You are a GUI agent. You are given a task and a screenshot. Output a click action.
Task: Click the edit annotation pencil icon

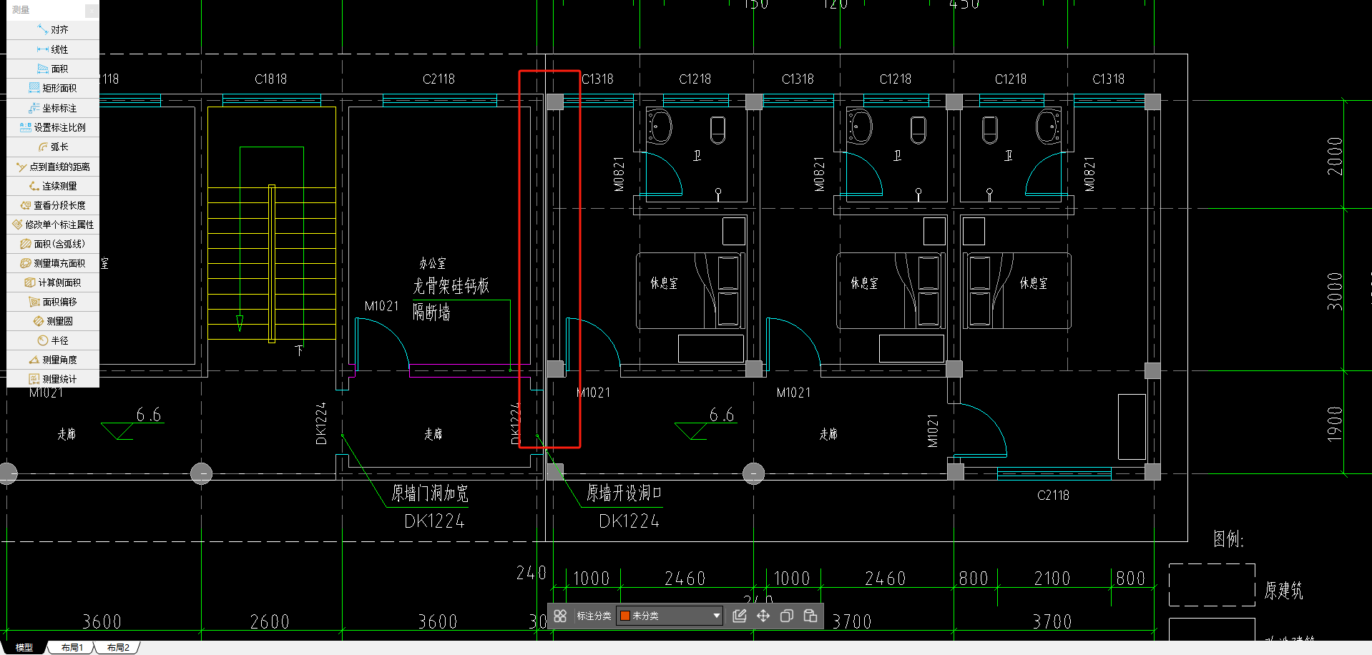[x=740, y=616]
